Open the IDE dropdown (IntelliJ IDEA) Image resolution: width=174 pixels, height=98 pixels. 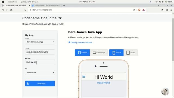pyautogui.click(x=40, y=72)
